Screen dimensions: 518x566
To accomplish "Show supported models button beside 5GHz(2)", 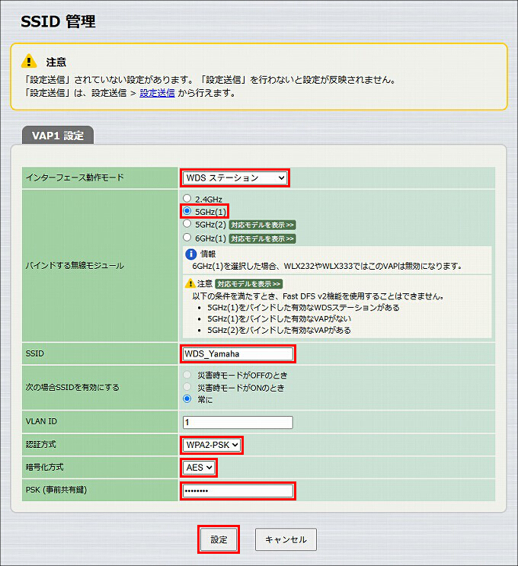I will point(263,225).
